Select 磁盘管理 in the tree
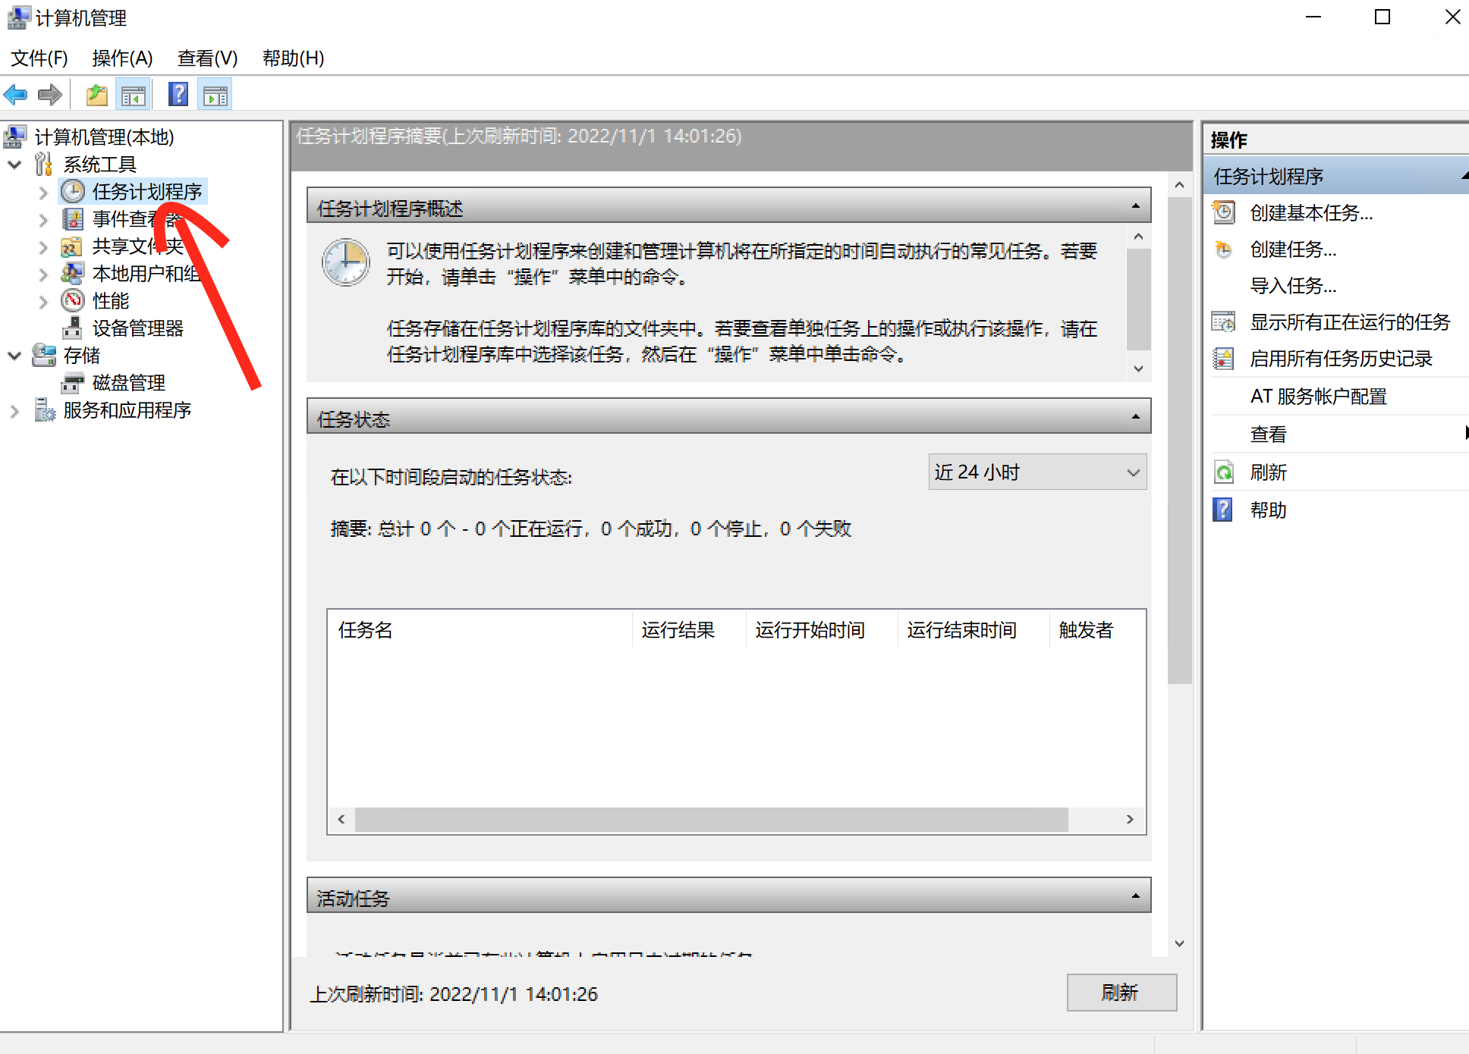This screenshot has height=1054, width=1469. tap(129, 383)
